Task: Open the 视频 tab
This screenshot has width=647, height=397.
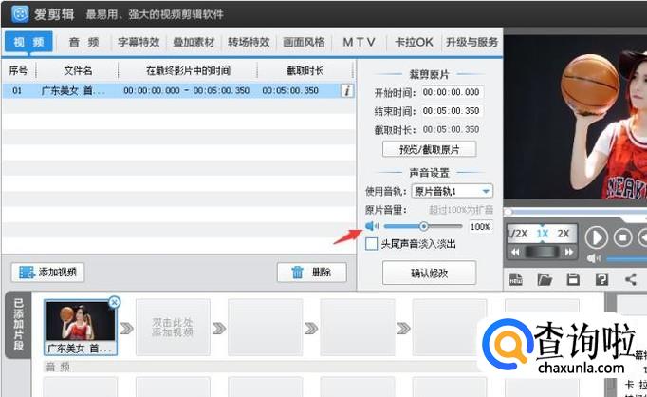Action: pos(28,42)
